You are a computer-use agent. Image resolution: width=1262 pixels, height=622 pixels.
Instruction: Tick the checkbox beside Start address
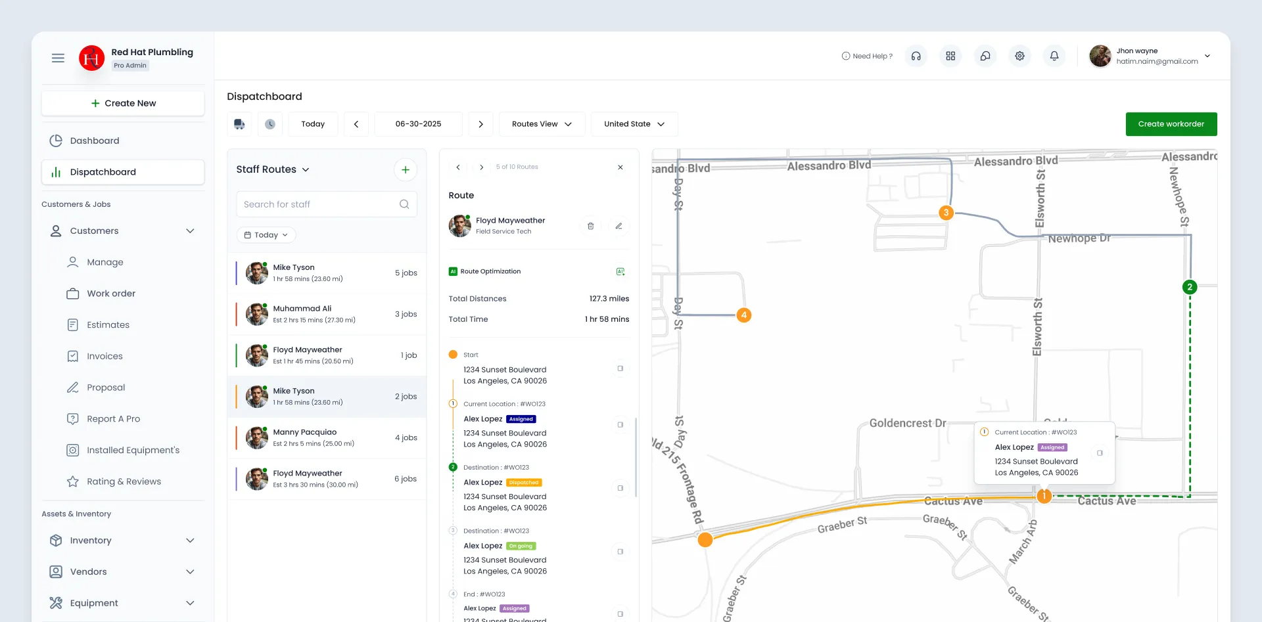coord(620,368)
